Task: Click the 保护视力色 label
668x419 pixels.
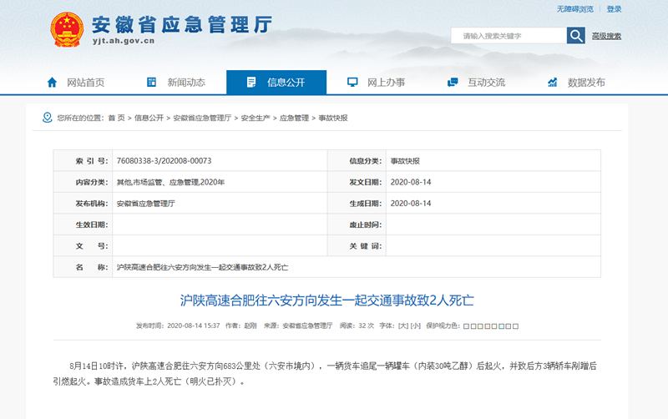Action: [x=443, y=326]
